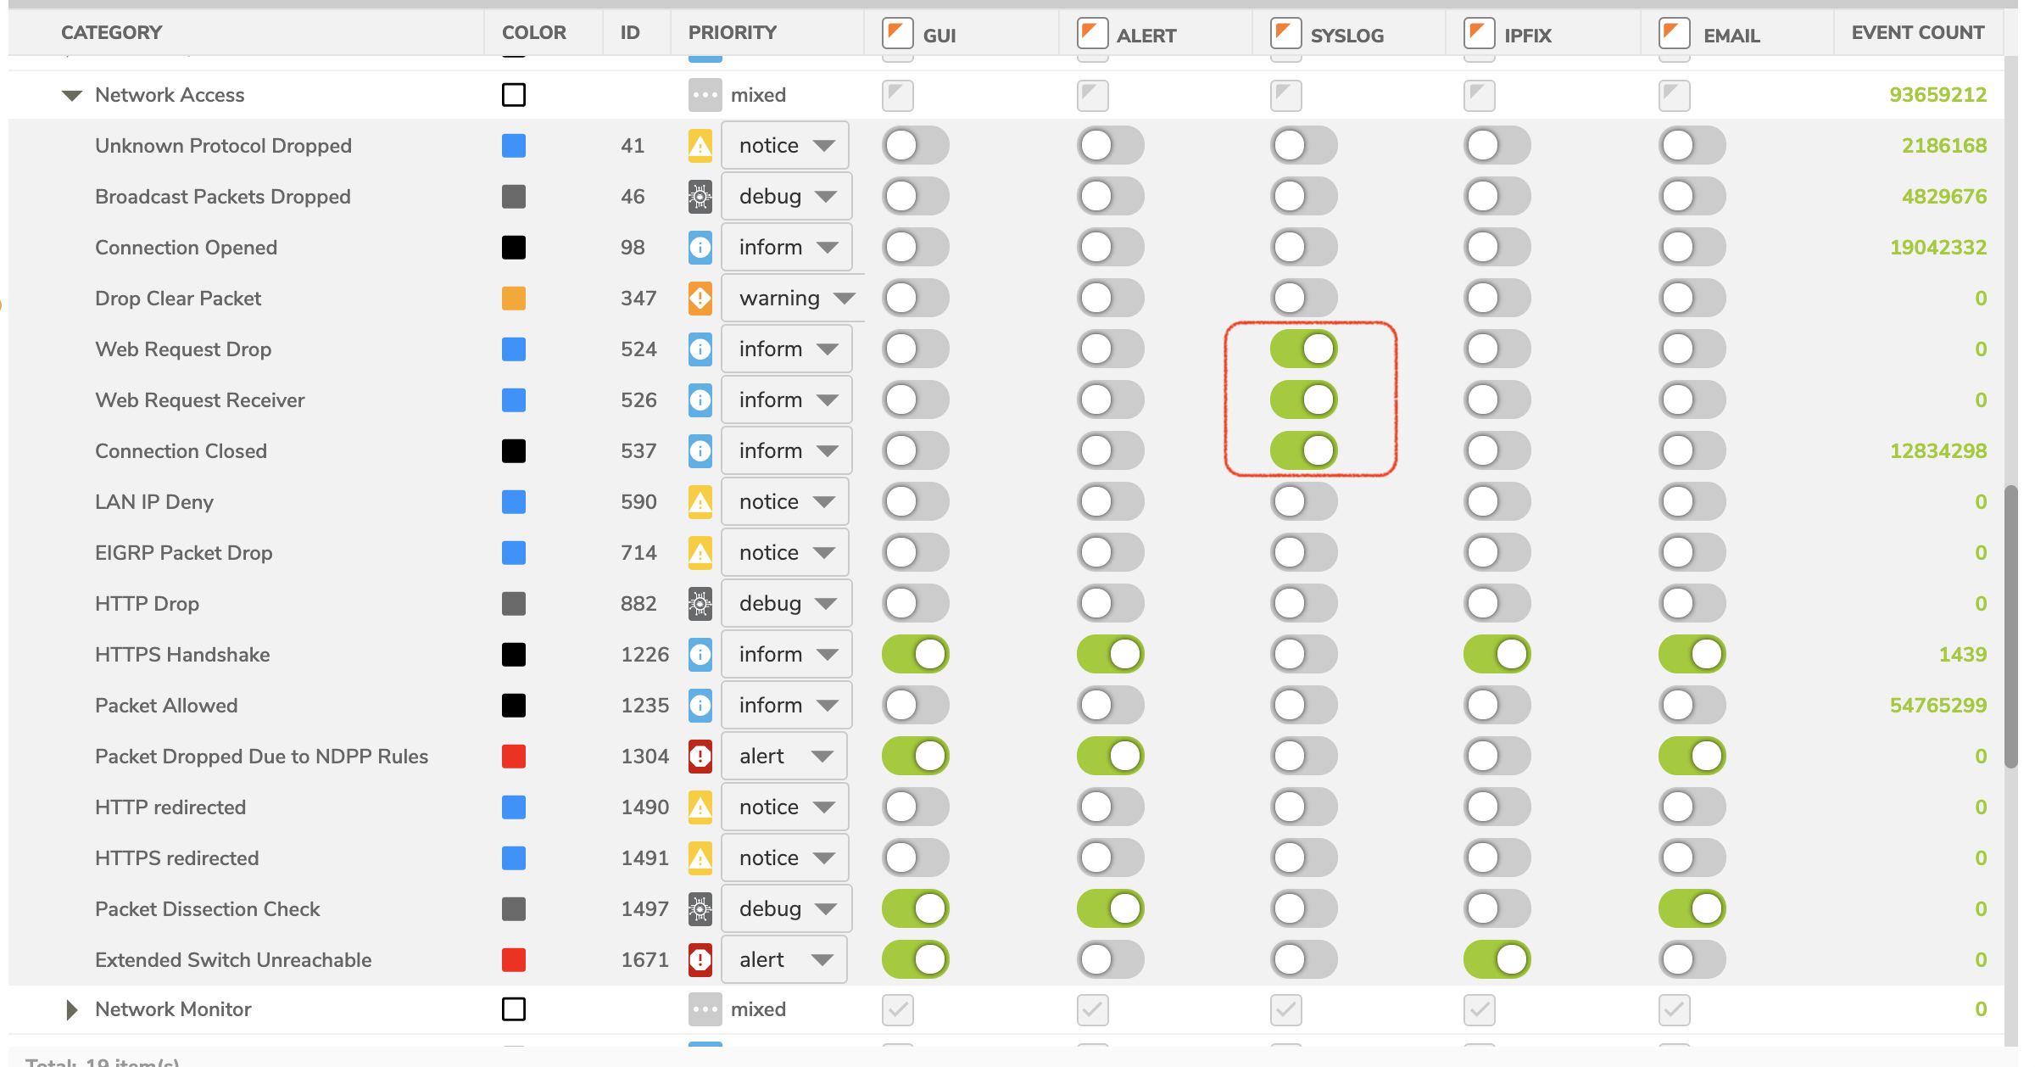Image resolution: width=2035 pixels, height=1067 pixels.
Task: Click the alert icon for Extended Switch Unreachable
Action: pos(700,960)
